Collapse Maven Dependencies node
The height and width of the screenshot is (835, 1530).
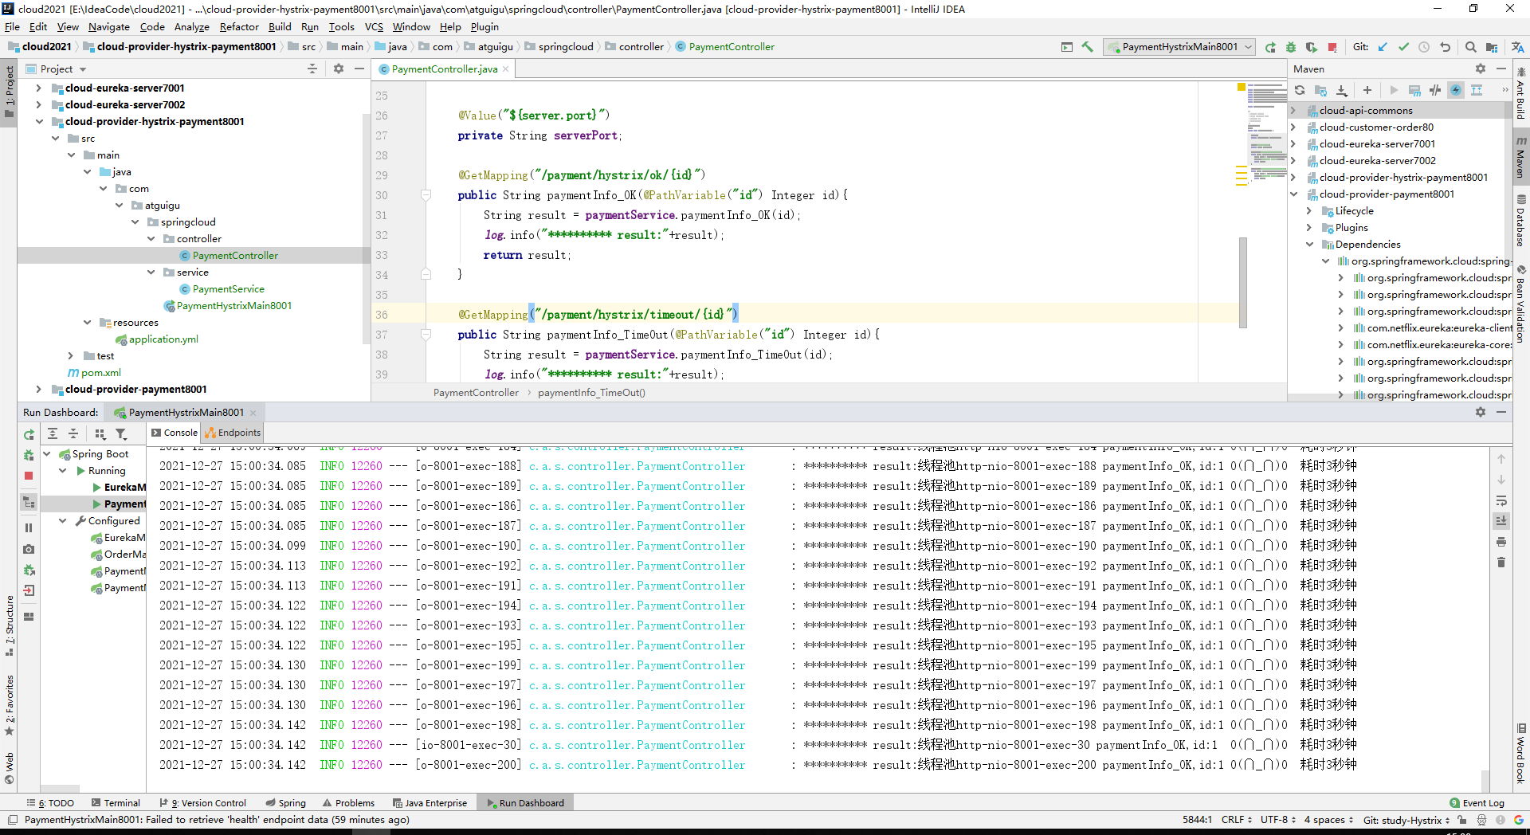tap(1309, 245)
